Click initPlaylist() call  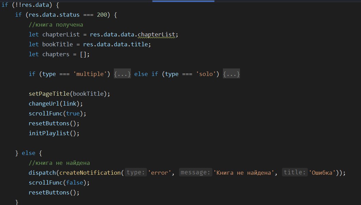(54, 133)
